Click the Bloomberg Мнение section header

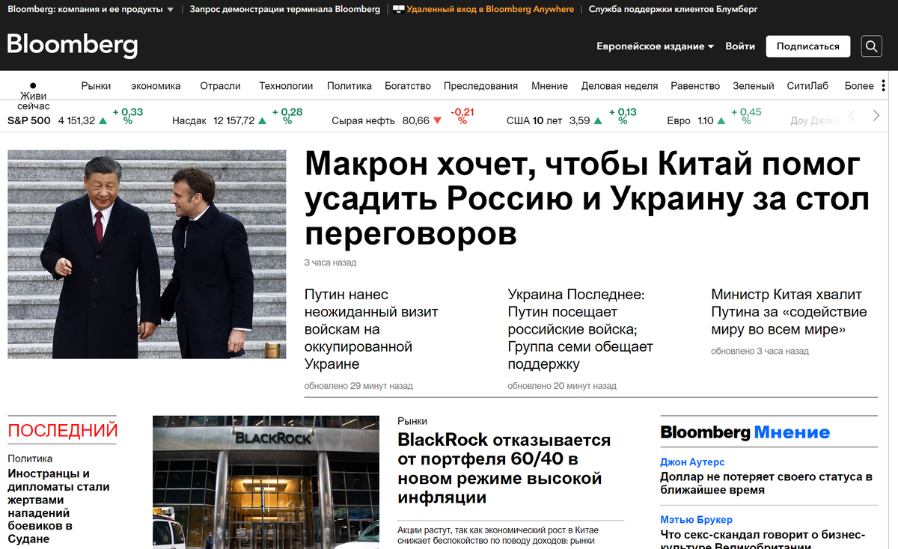tap(745, 432)
